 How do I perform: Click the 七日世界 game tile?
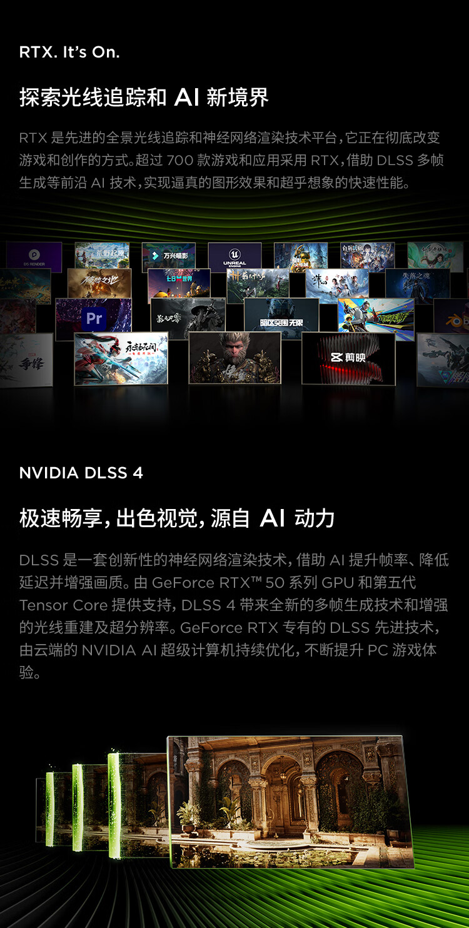(179, 286)
